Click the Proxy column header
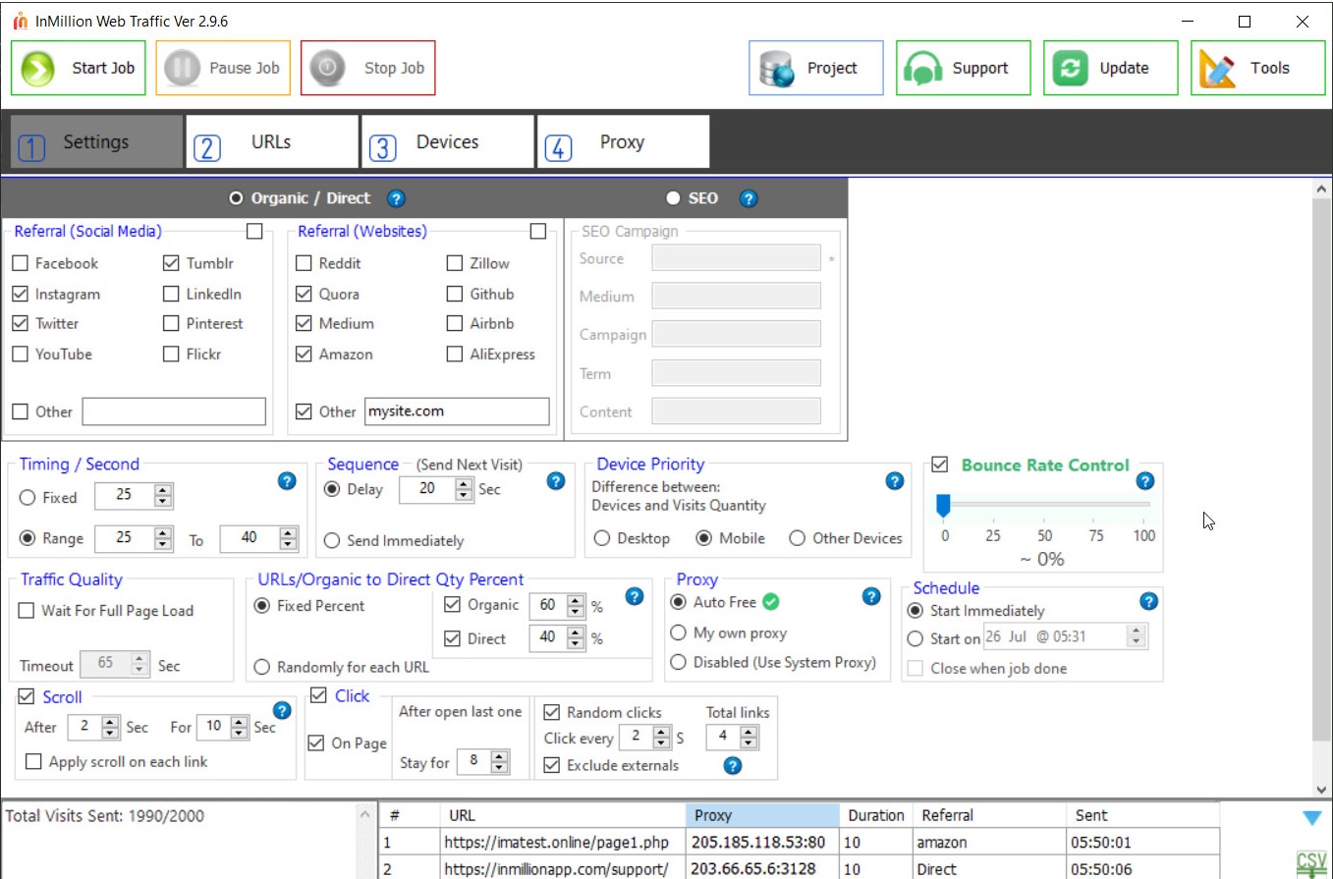 762,815
